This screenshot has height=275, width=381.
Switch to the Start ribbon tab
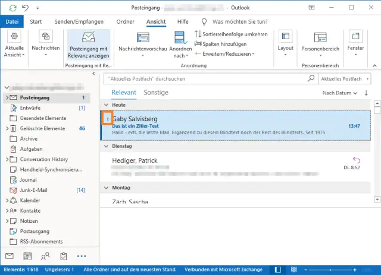coord(36,21)
